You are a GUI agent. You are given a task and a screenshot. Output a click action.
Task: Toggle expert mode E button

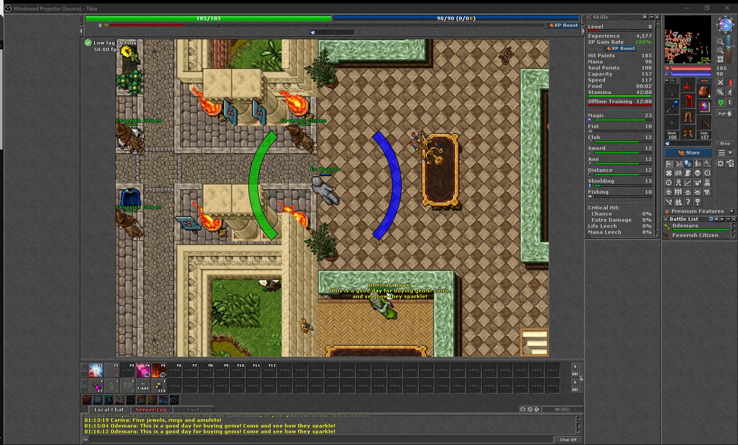(x=730, y=102)
